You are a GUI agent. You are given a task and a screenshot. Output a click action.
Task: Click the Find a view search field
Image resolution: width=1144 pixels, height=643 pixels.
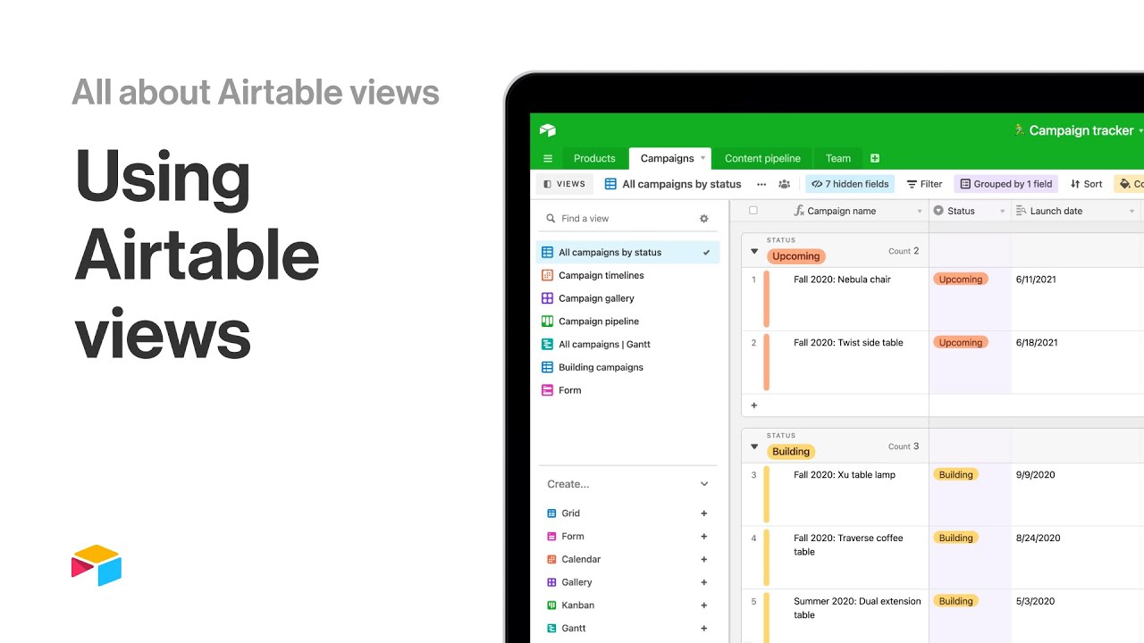point(626,219)
